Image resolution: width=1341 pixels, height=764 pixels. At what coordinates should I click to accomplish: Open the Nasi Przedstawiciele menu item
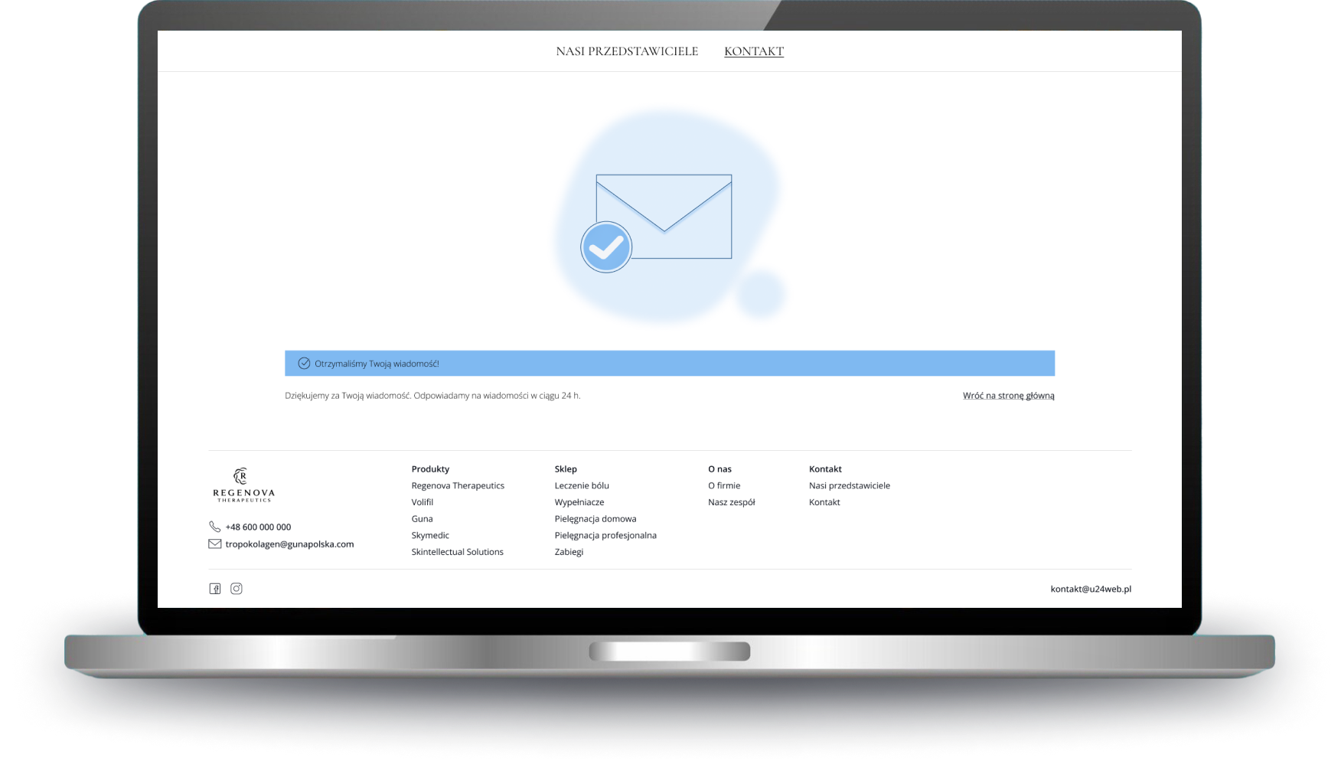pyautogui.click(x=627, y=51)
